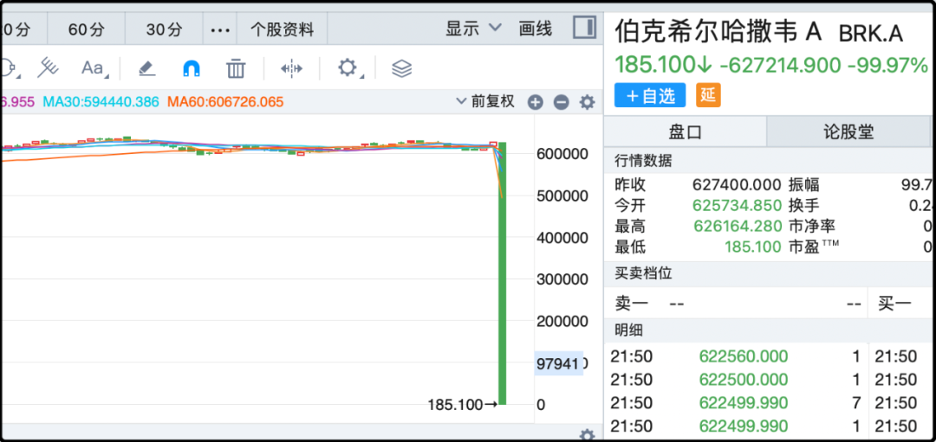
Task: Zoom in chart with plus icon
Action: [535, 102]
